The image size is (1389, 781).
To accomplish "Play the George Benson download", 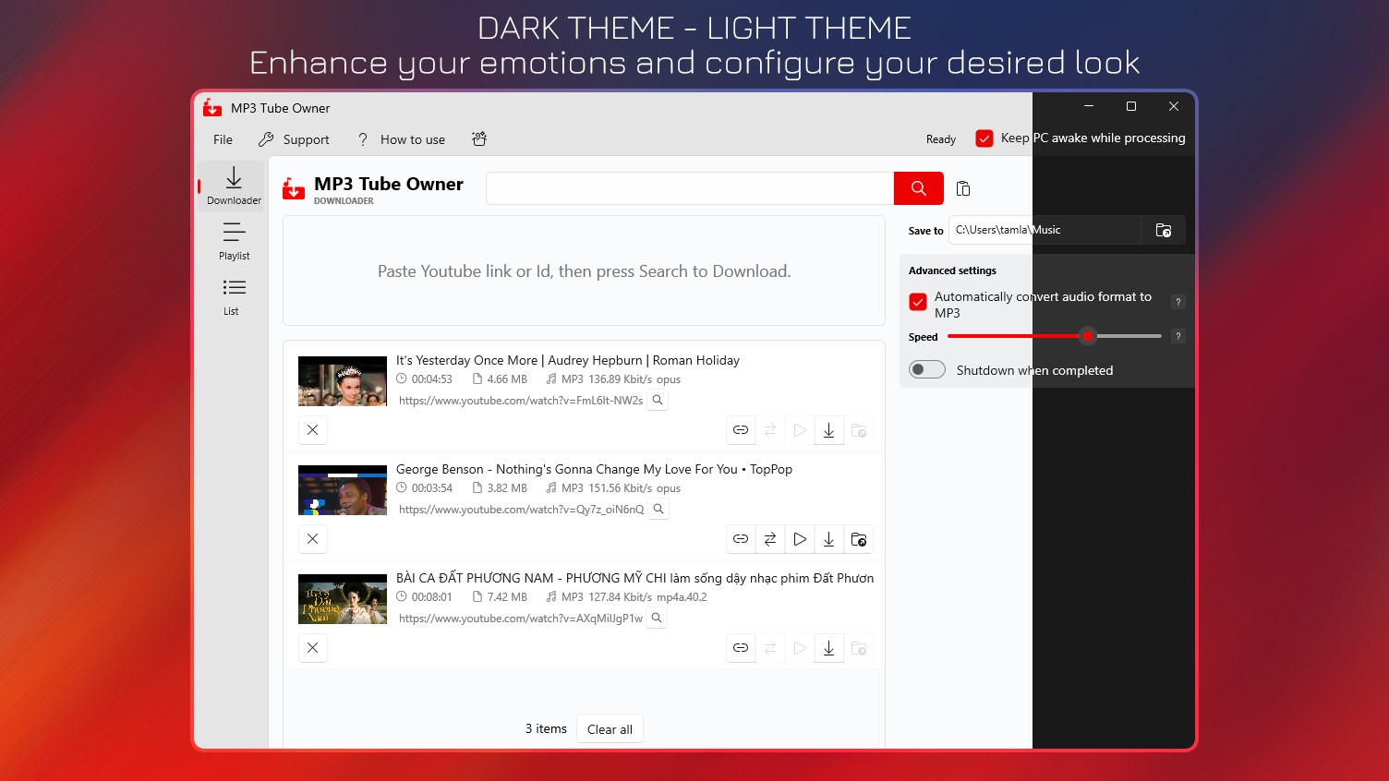I will [799, 539].
